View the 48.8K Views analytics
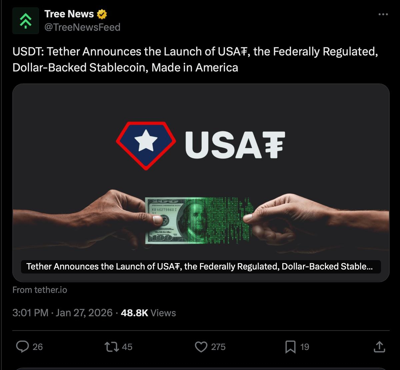Viewport: 400px width, 370px height. point(148,313)
